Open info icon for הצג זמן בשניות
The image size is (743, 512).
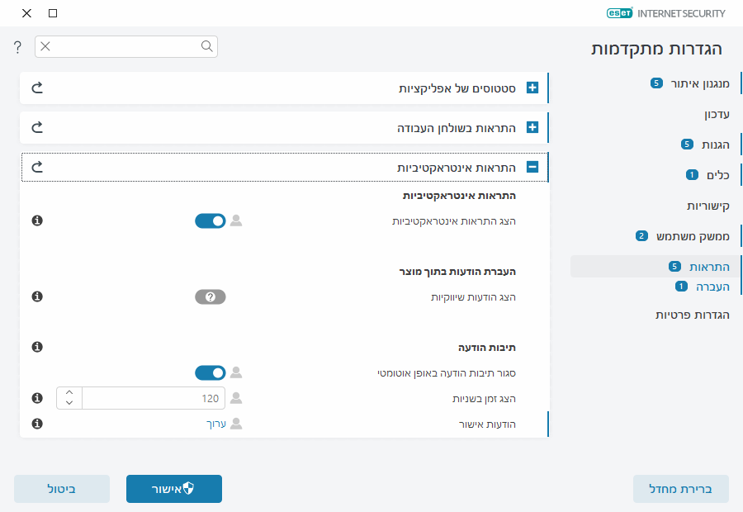[x=37, y=398]
